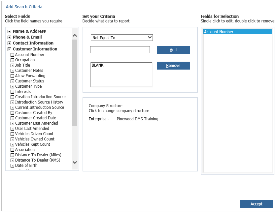Screen dimensions: 279x212
Task: Click the Remove button
Action: [x=173, y=66]
